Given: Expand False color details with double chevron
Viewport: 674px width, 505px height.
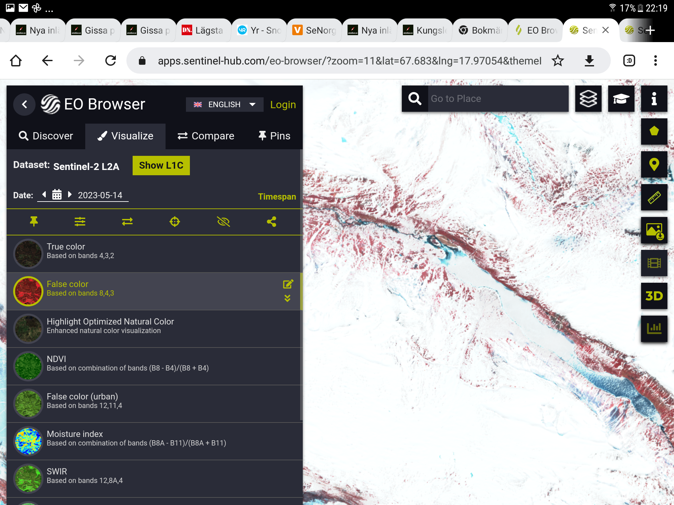Looking at the screenshot, I should point(287,298).
